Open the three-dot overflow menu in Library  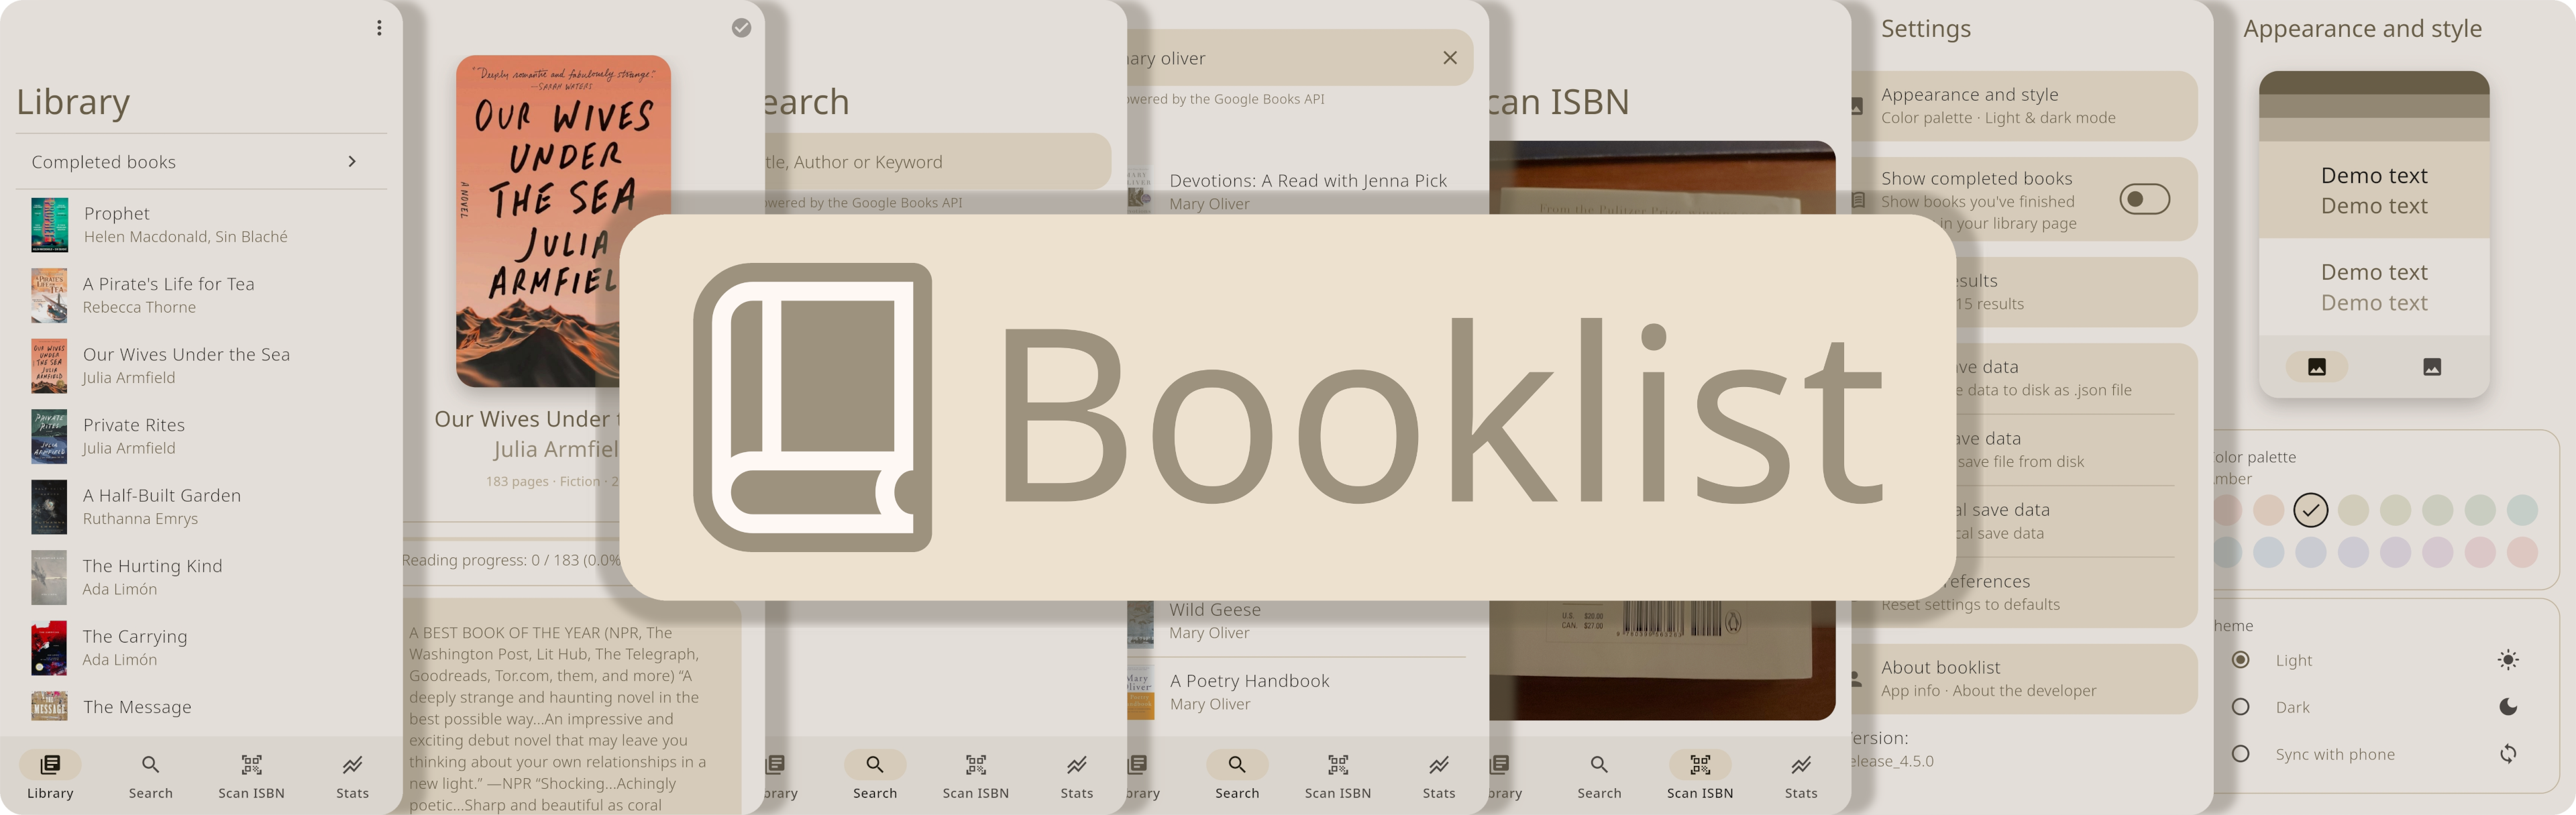click(379, 28)
